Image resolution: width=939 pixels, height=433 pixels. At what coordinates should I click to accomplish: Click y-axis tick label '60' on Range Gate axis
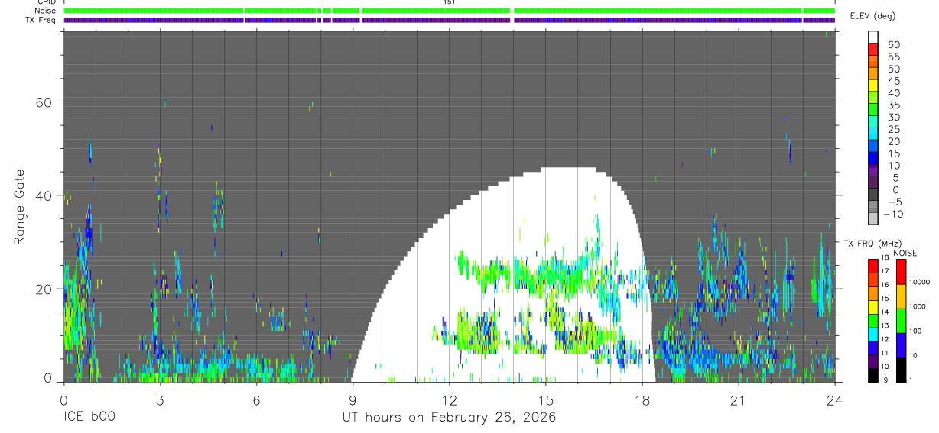pyautogui.click(x=45, y=102)
